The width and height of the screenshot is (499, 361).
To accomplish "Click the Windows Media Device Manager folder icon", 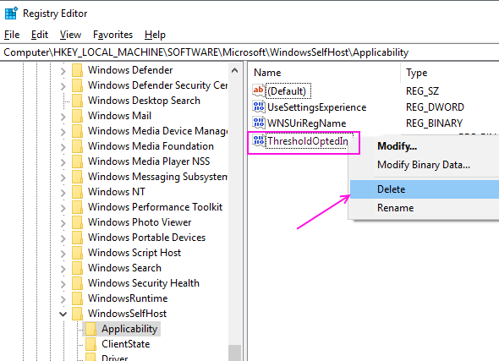I will pos(77,131).
